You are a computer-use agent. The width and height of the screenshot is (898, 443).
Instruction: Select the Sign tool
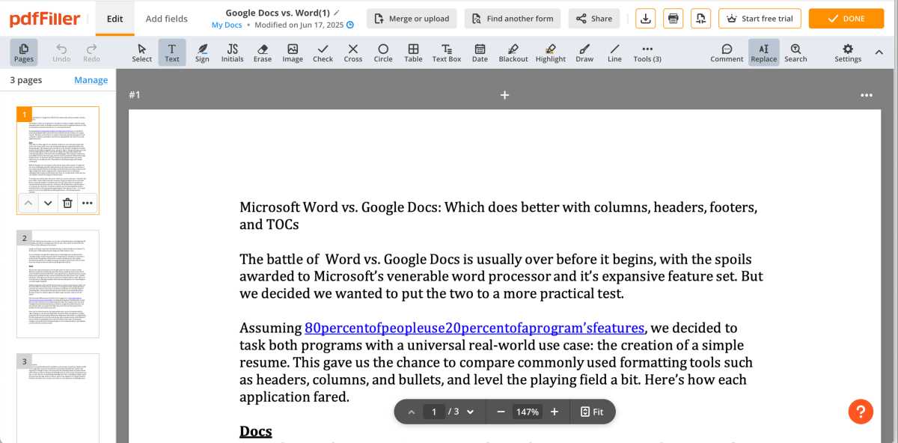202,52
